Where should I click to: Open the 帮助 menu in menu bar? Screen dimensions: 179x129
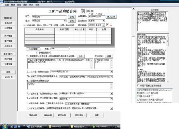[37, 5]
